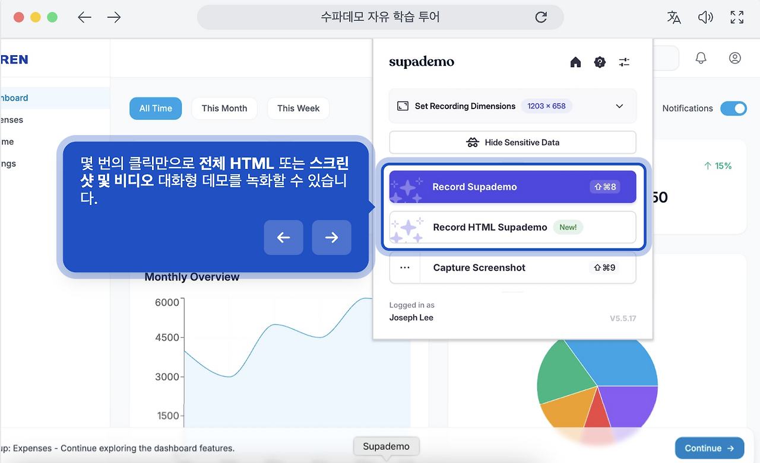This screenshot has width=760, height=463.
Task: Advance to next tour step arrow
Action: pos(331,238)
